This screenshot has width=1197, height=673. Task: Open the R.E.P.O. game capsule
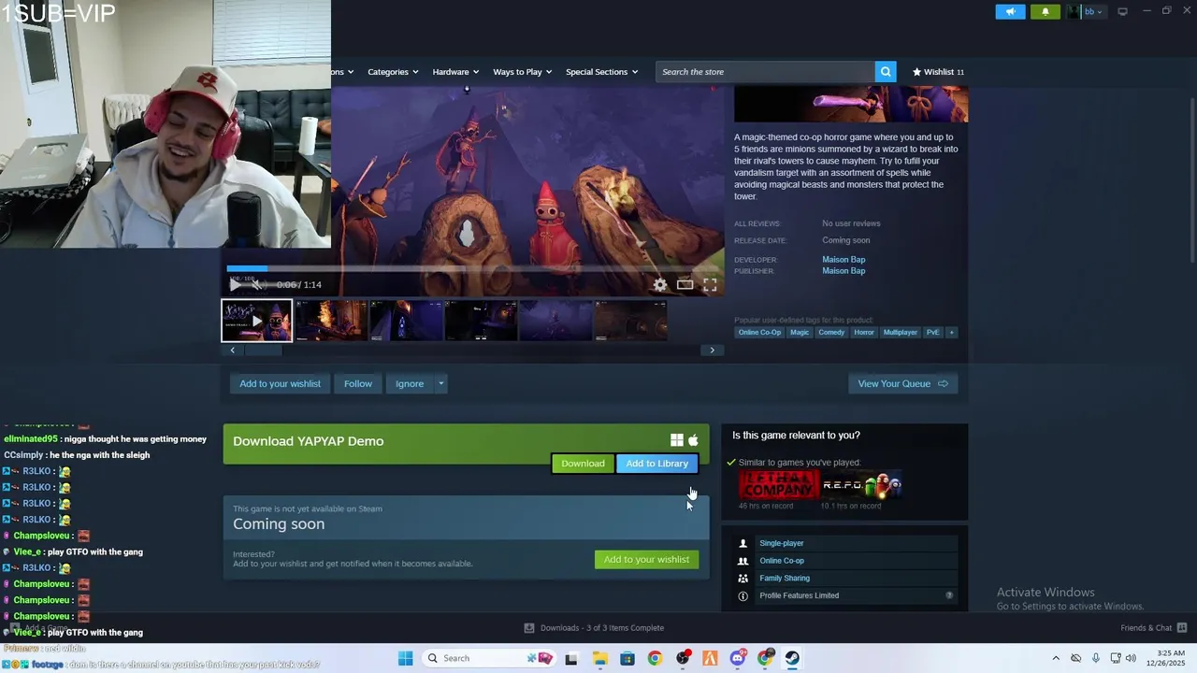point(861,485)
